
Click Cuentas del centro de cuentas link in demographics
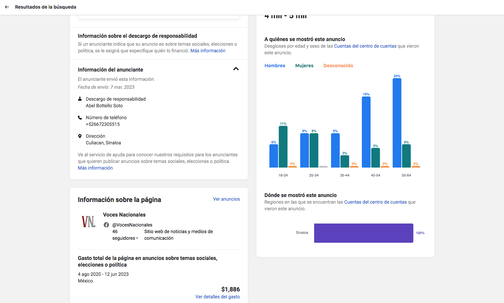365,46
